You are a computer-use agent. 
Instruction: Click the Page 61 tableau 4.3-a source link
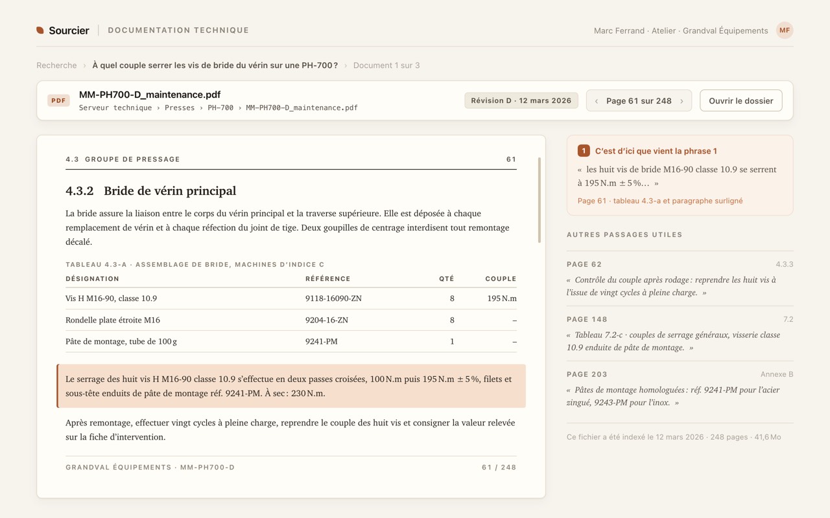pos(660,201)
